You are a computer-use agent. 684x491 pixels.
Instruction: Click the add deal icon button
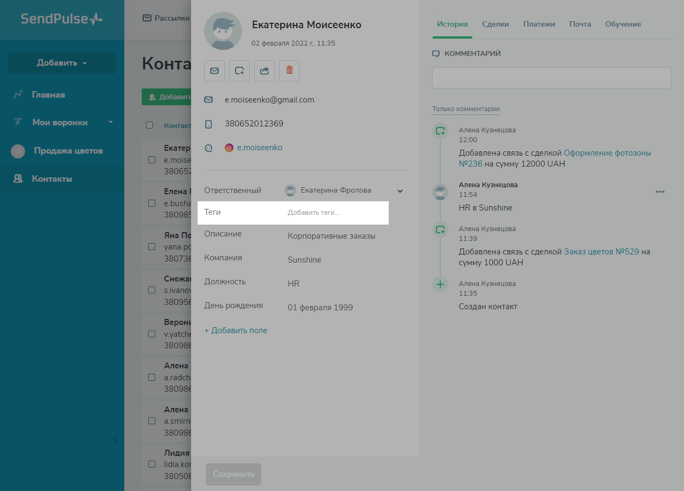[x=239, y=71]
